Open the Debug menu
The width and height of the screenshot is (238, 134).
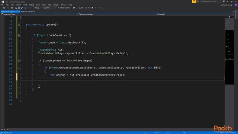(31, 5)
